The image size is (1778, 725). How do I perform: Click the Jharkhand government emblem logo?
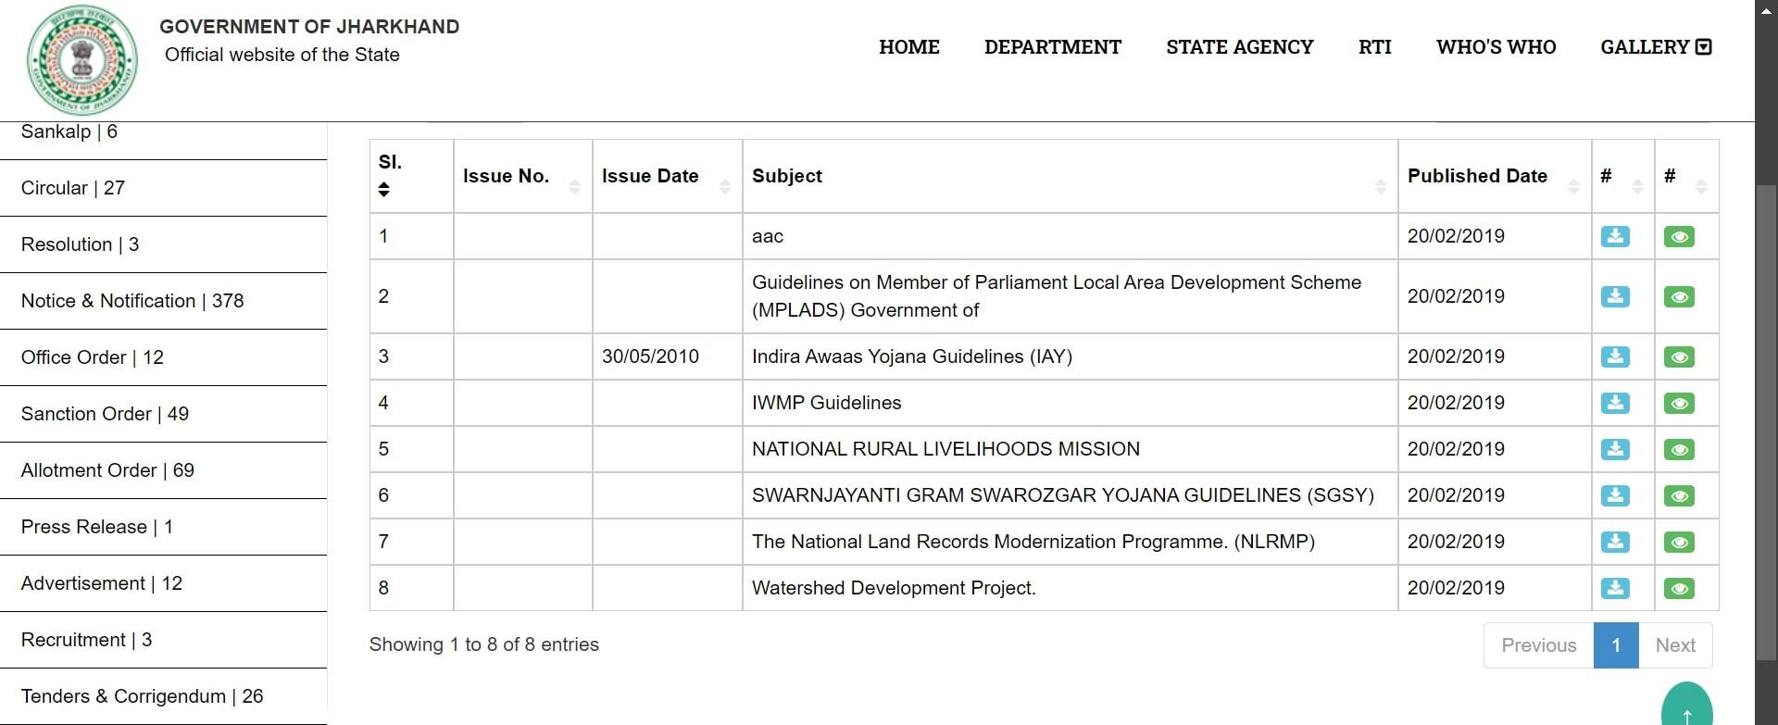click(x=81, y=60)
